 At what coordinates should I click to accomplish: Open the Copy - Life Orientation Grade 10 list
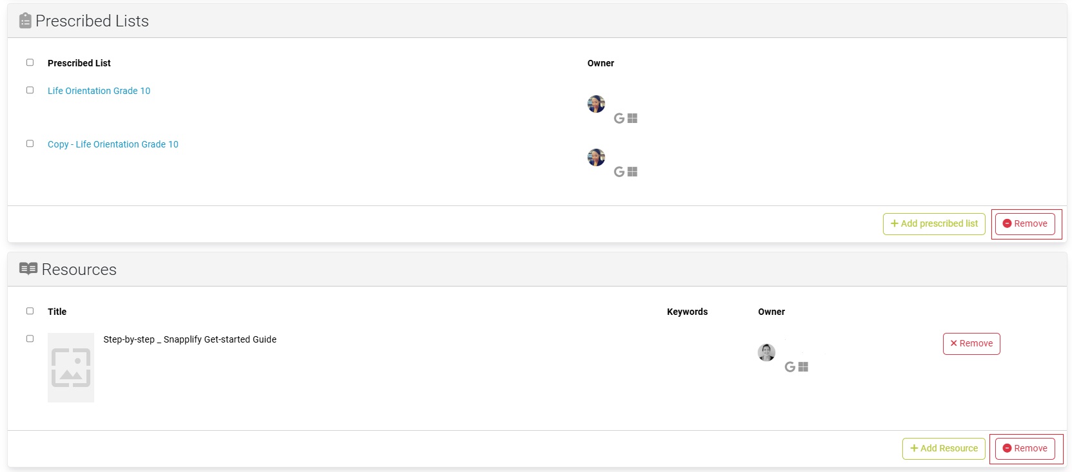113,144
